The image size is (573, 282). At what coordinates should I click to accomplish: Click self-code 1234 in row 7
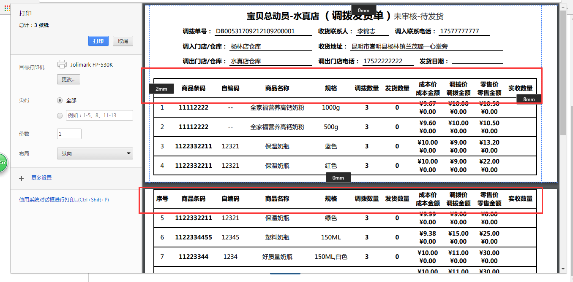230,257
